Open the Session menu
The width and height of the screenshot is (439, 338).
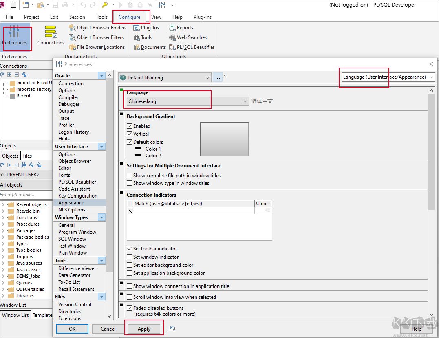pyautogui.click(x=77, y=17)
